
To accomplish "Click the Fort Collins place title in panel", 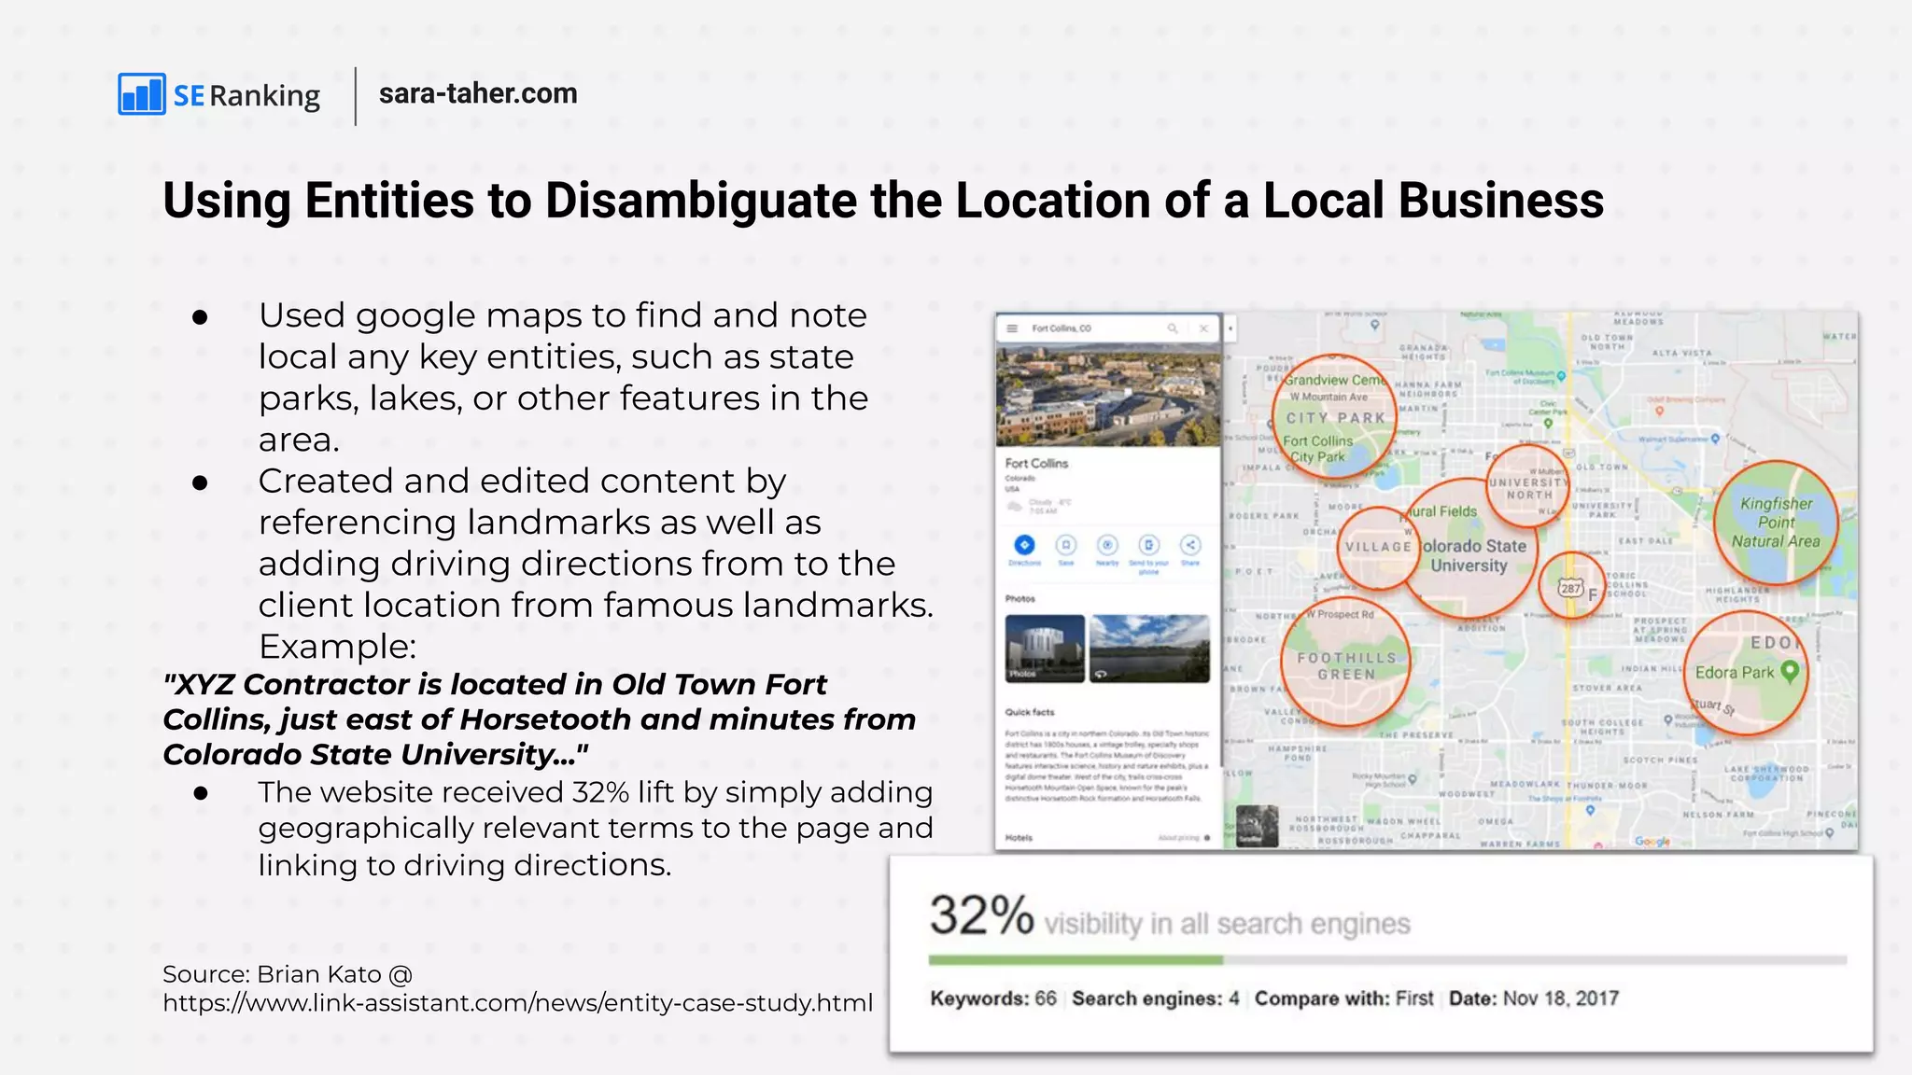I will point(1036,463).
